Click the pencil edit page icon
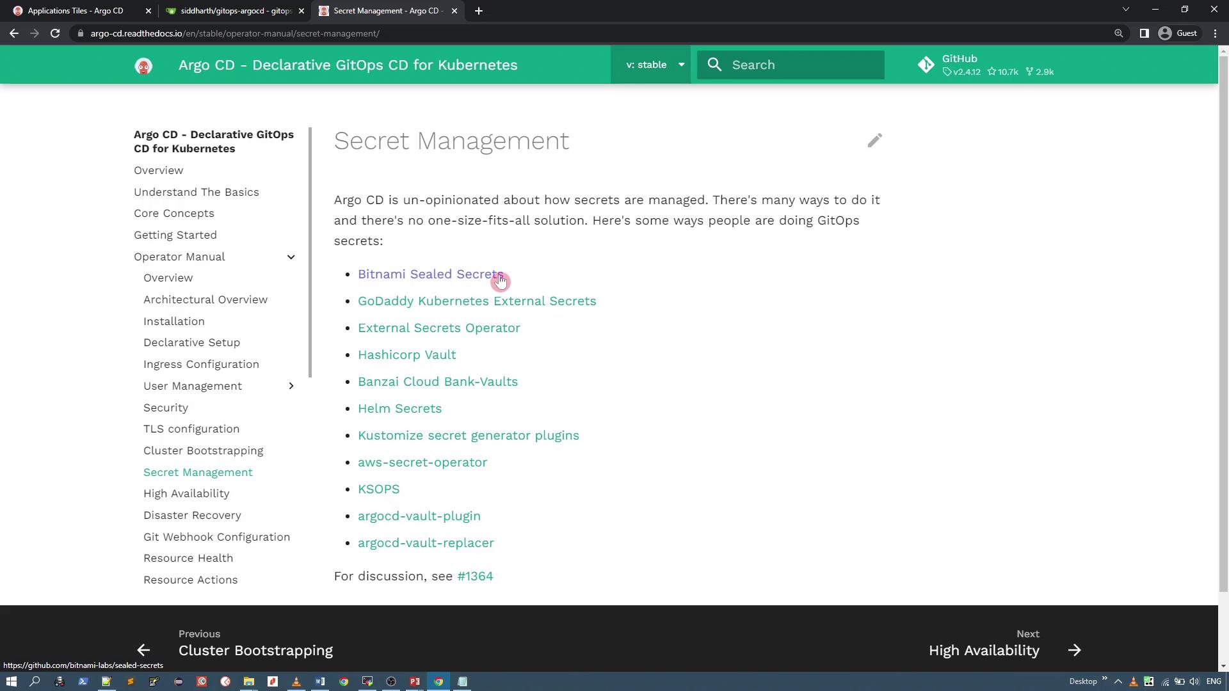This screenshot has width=1229, height=691. pos(874,141)
